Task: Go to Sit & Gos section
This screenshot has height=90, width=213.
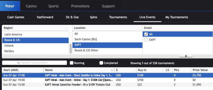Action: [72, 17]
